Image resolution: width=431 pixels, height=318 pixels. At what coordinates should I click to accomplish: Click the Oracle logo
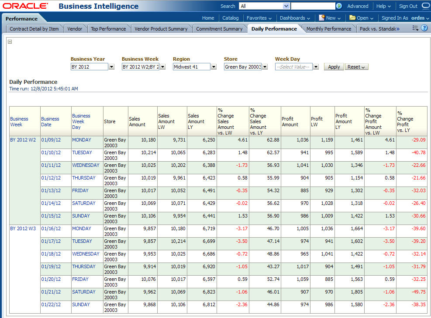point(25,6)
